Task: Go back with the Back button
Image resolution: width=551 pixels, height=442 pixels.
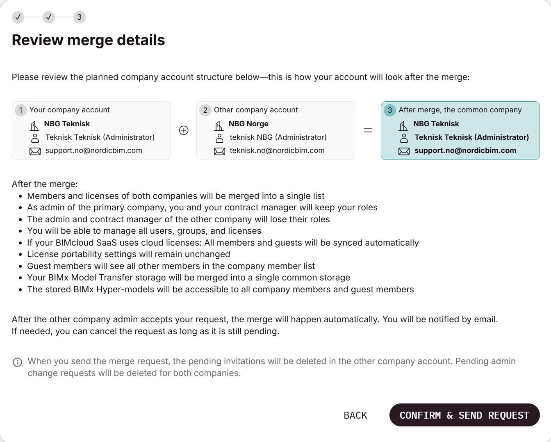Action: (x=355, y=415)
